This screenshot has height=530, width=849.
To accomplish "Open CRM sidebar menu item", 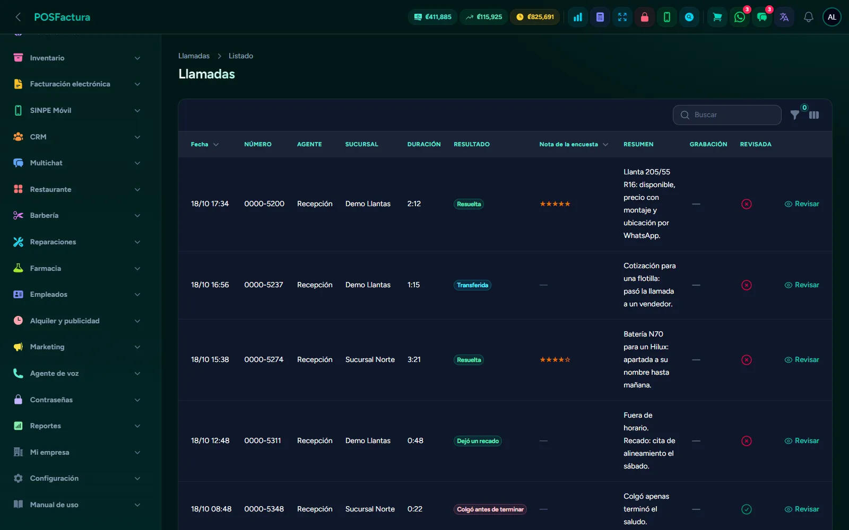I will [77, 137].
